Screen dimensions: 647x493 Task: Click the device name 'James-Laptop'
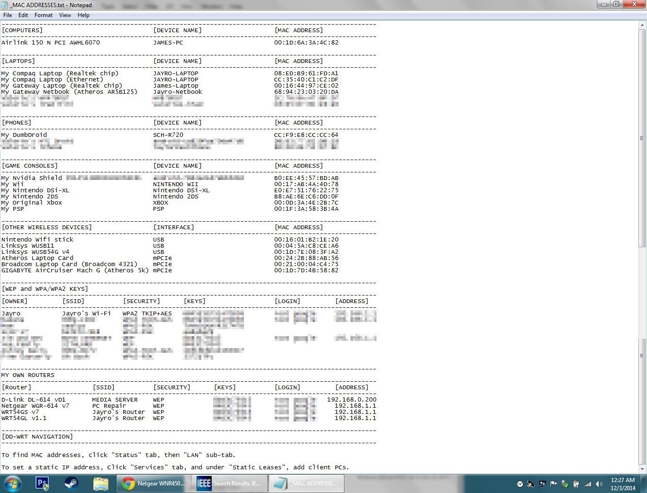point(176,86)
